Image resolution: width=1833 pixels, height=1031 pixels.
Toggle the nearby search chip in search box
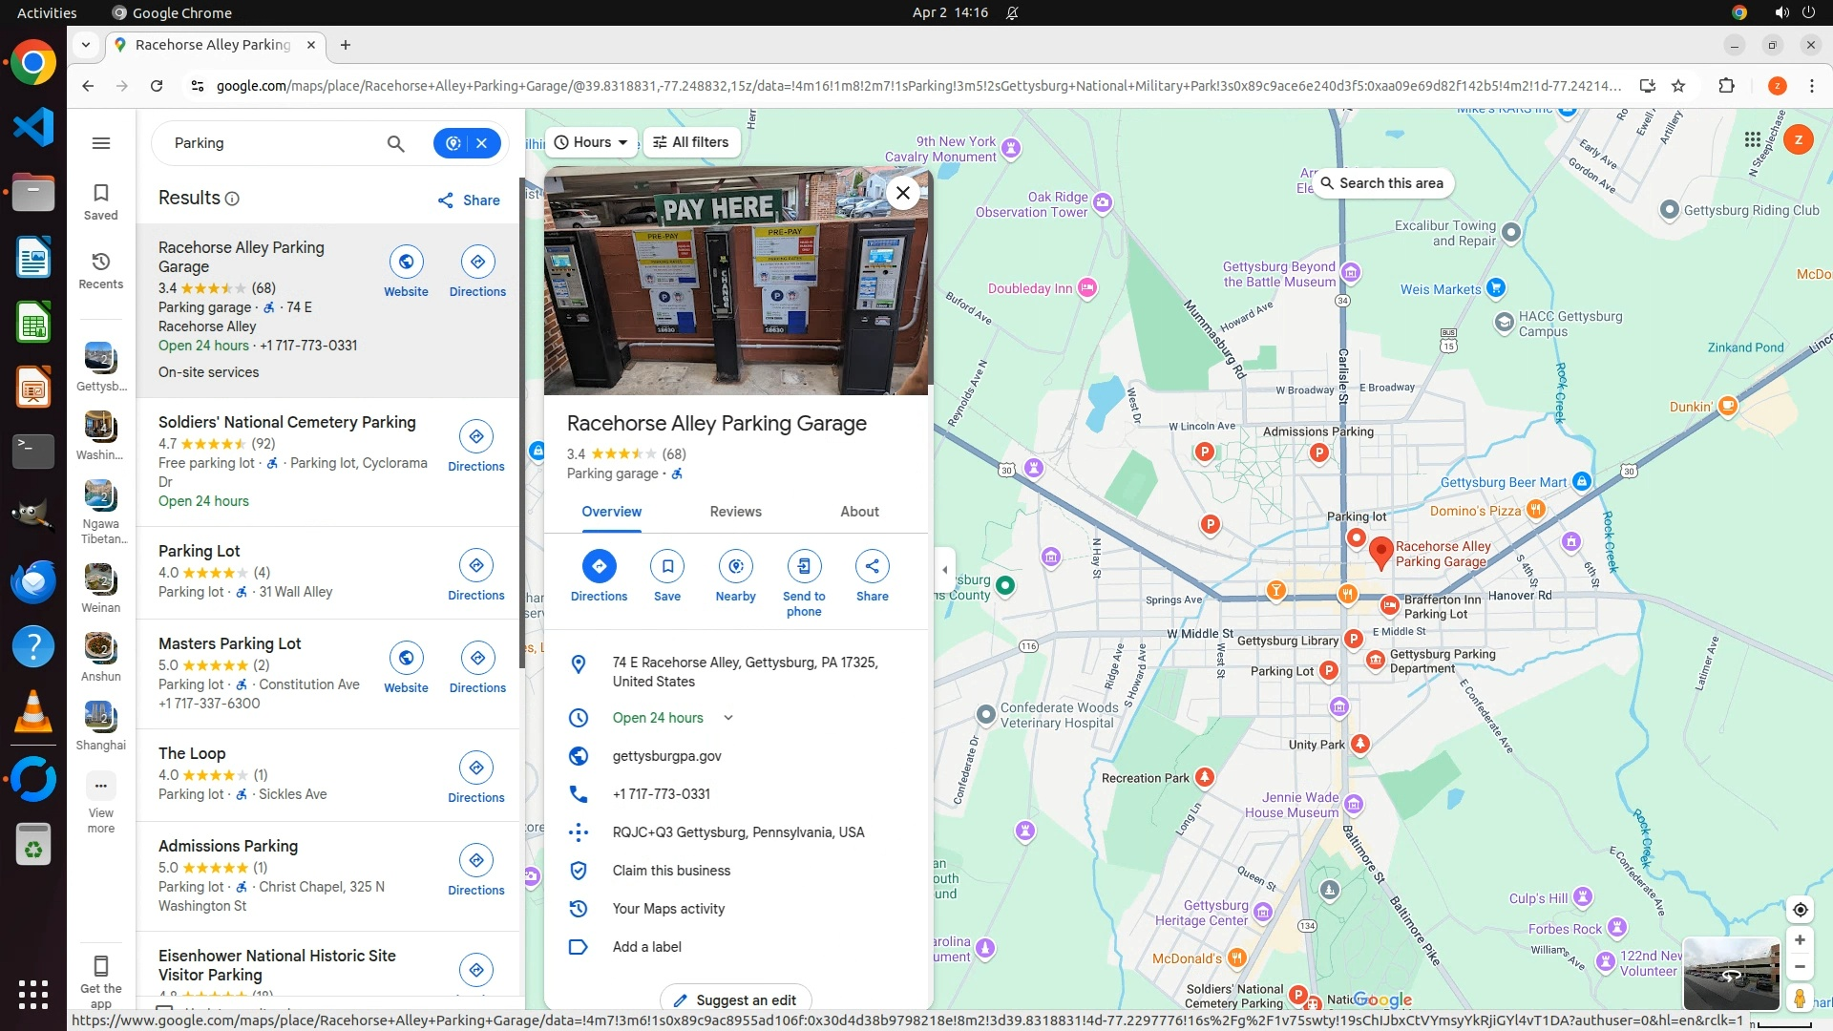point(453,143)
